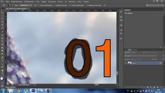Click the blue background color swatch
Screen dimensions: 165x93
3,80
